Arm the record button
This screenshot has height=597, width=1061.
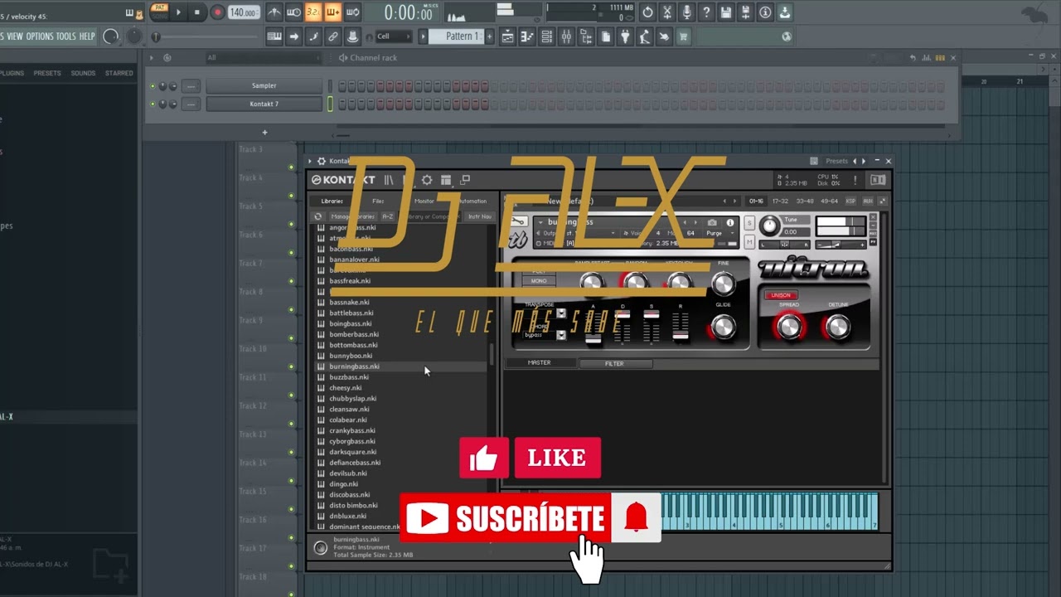click(217, 12)
